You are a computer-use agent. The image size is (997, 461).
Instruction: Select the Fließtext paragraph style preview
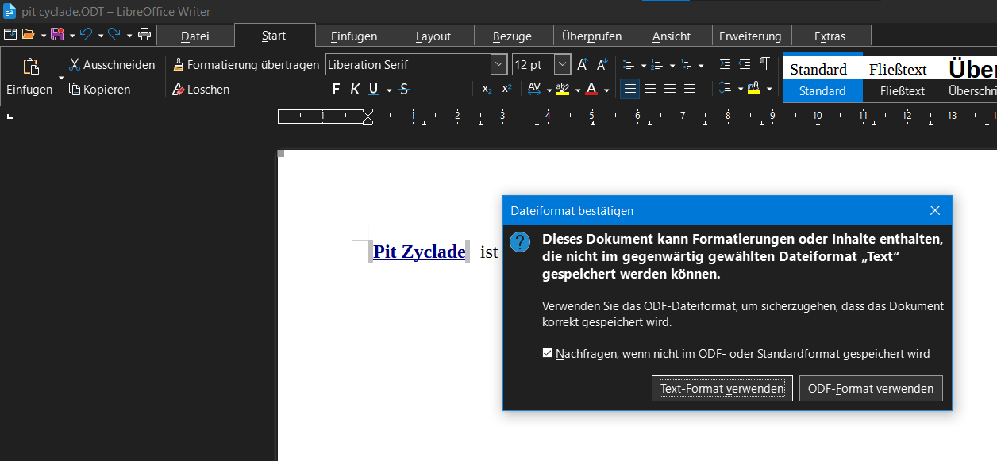[x=902, y=79]
